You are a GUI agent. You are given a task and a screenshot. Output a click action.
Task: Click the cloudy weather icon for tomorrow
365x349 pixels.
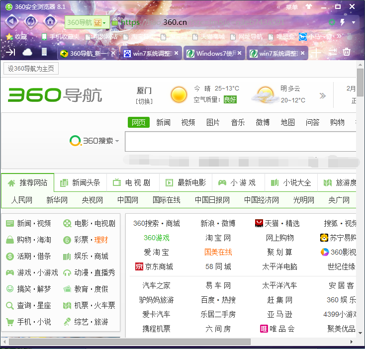click(x=265, y=95)
